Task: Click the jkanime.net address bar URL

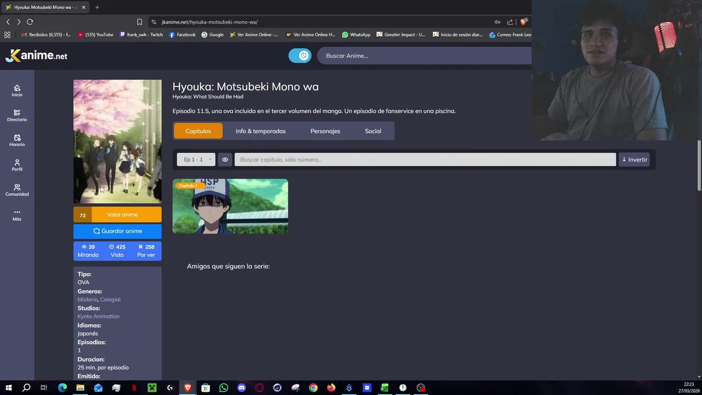Action: (210, 22)
